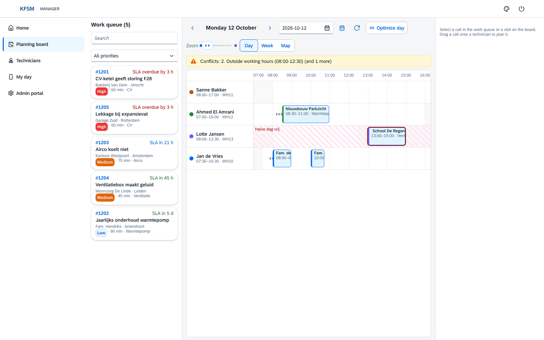
Task: Go to previous day arrow
Action: (192, 28)
